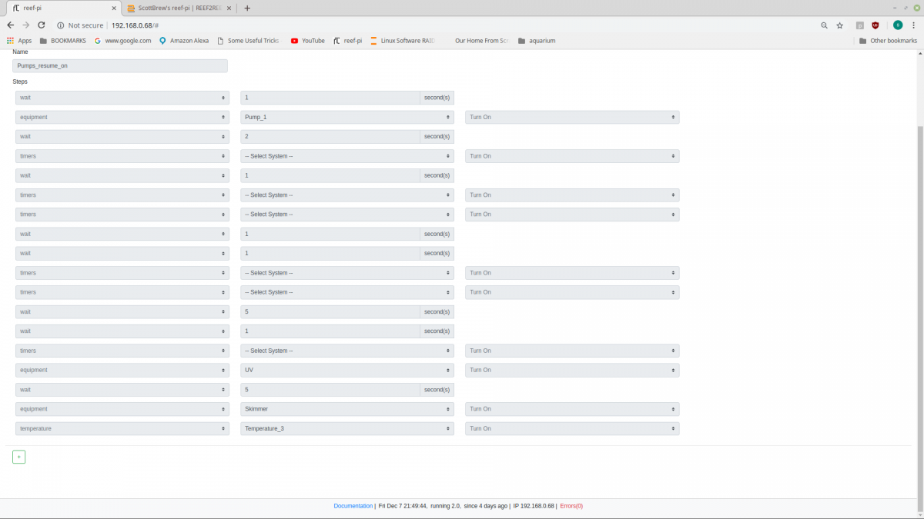
Task: Open the YouTube bookmark
Action: [307, 41]
